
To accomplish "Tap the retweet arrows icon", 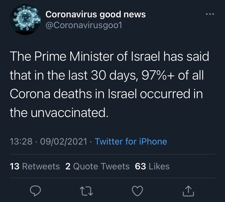I will (x=86, y=191).
